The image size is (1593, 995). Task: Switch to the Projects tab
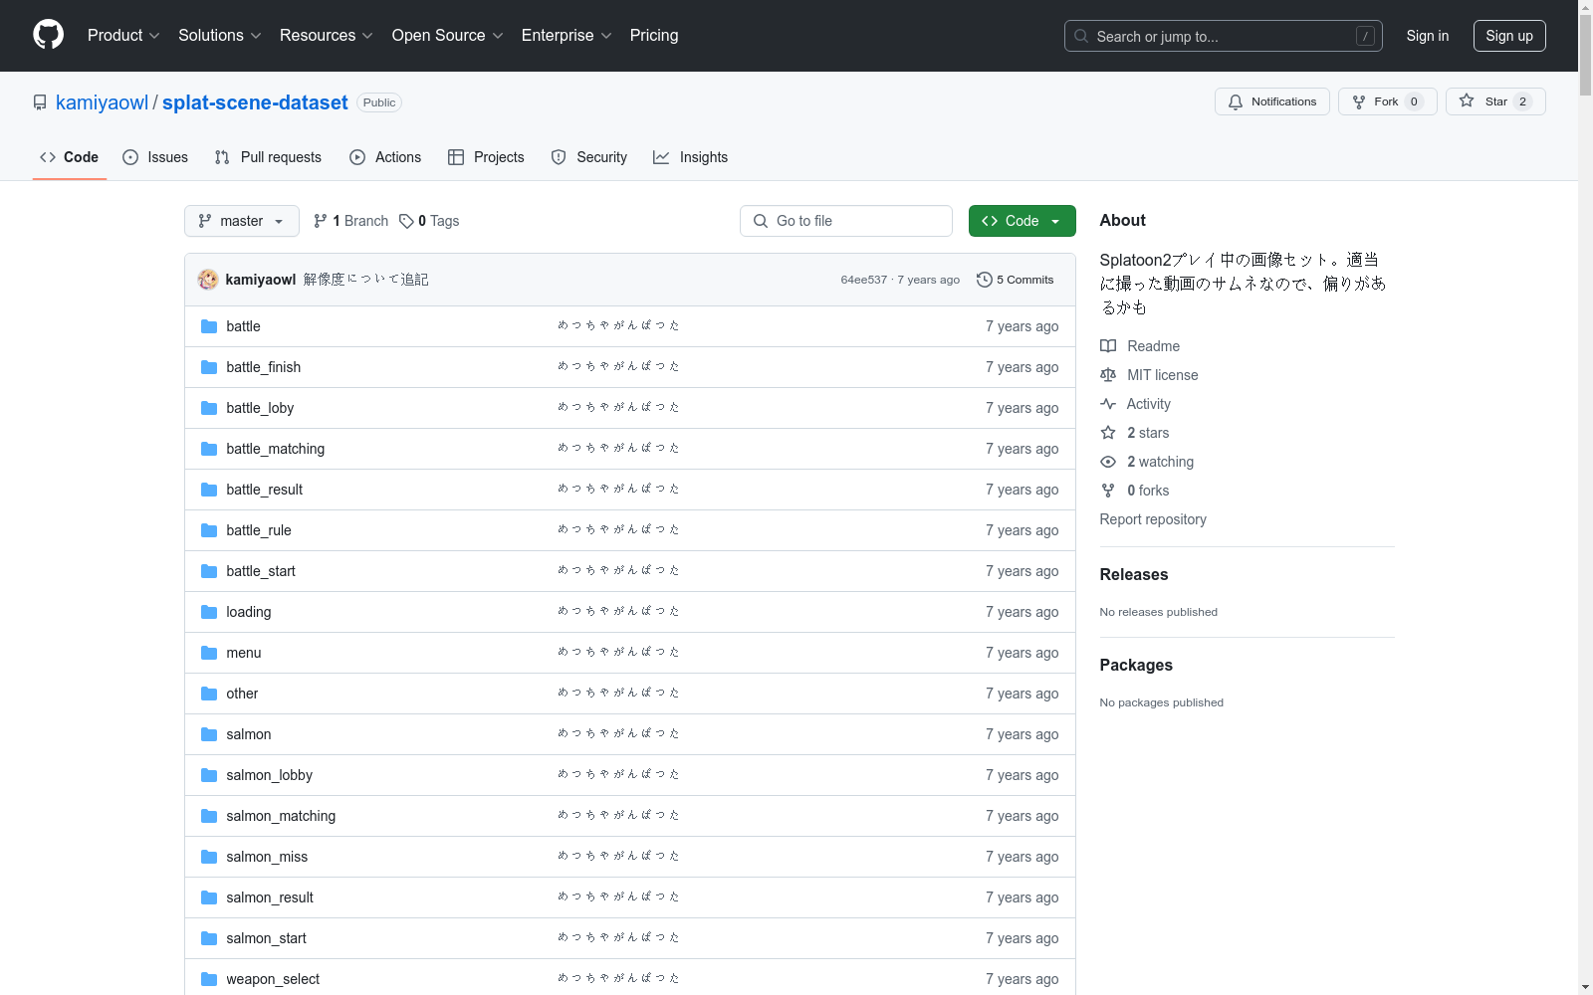(486, 157)
